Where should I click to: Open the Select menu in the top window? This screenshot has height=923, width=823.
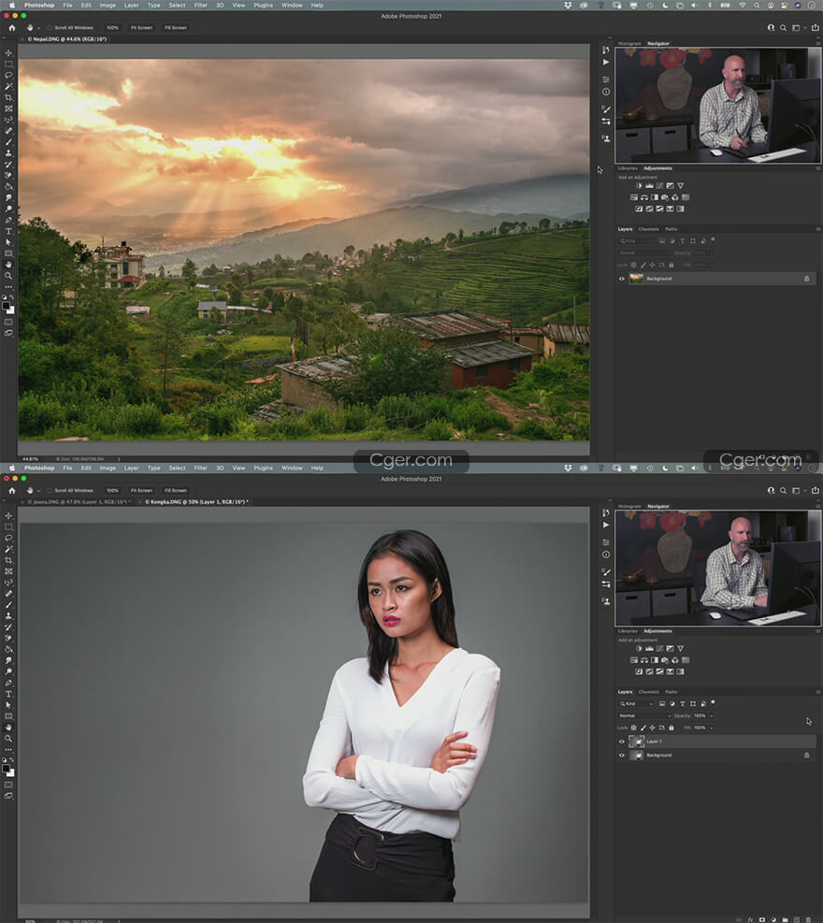click(x=177, y=6)
